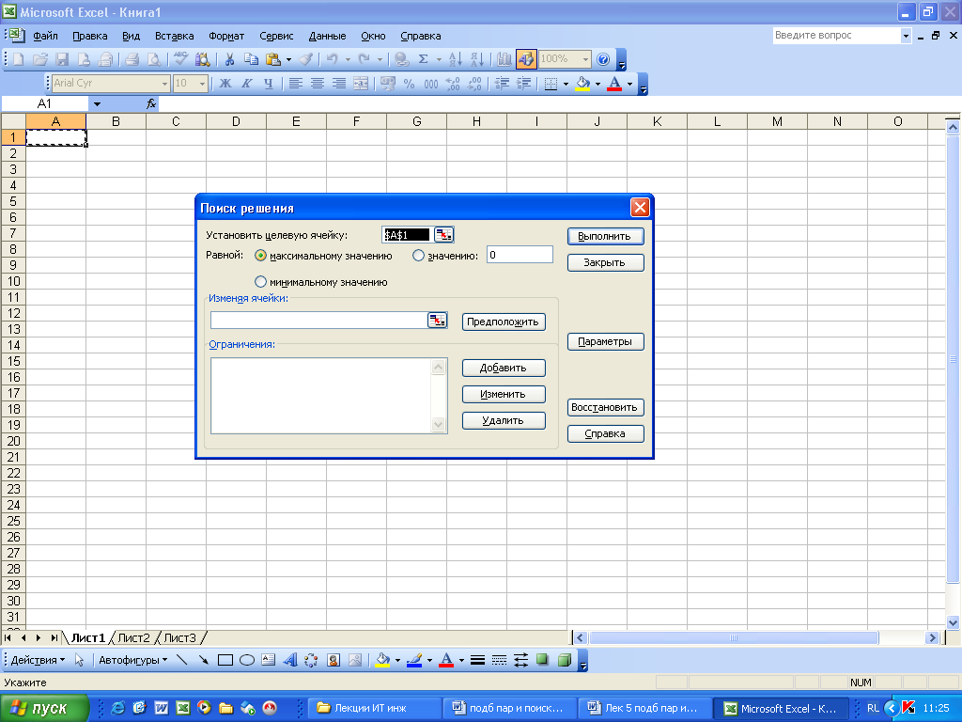The width and height of the screenshot is (962, 722).
Task: Click the Выполнить button
Action: pyautogui.click(x=606, y=236)
